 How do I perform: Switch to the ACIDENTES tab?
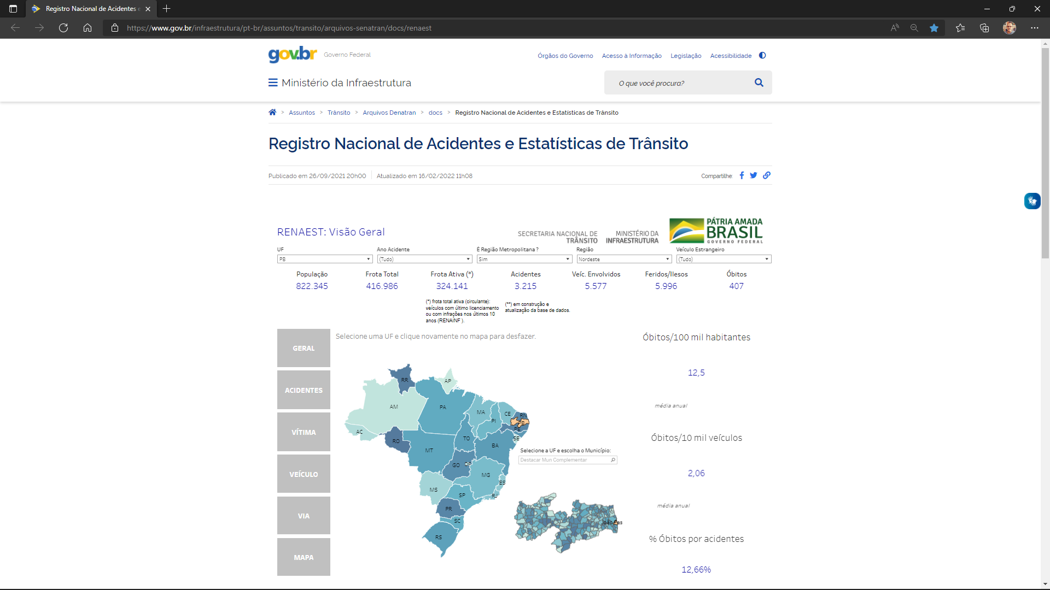pos(304,390)
